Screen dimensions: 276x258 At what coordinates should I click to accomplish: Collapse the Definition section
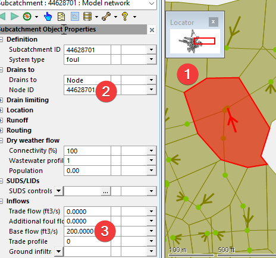tap(1, 39)
